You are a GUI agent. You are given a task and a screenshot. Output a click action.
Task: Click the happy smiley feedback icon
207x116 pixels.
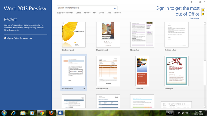tap(203, 10)
